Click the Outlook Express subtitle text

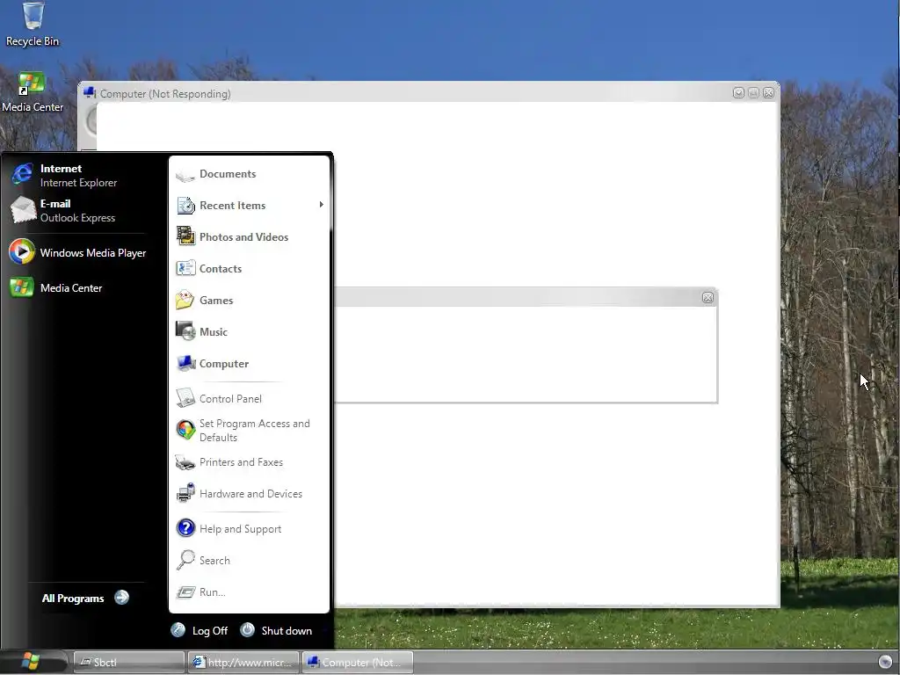[77, 218]
